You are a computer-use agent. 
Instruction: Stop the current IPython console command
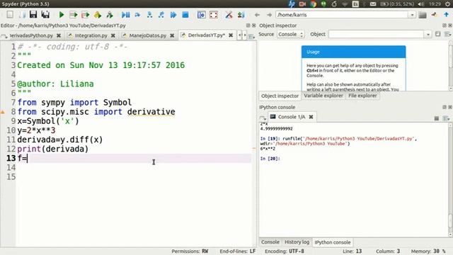pos(437,118)
